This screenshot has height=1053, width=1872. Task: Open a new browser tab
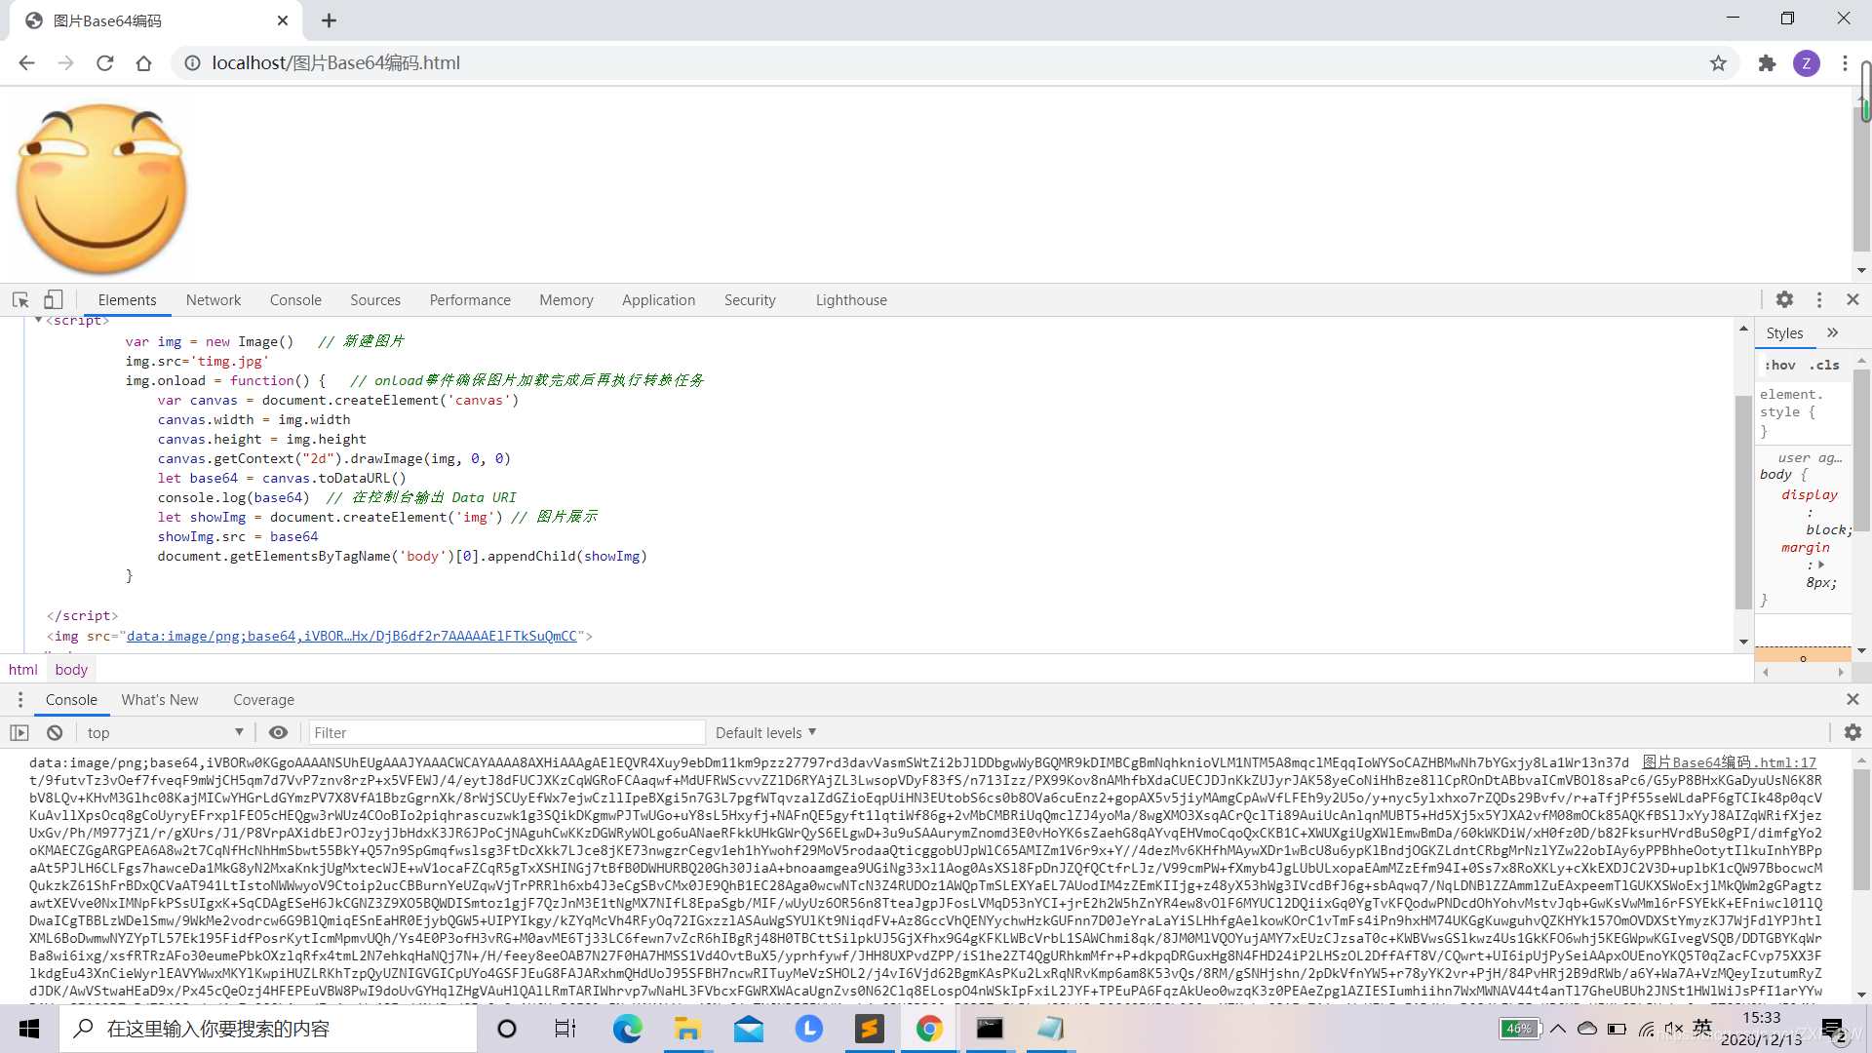coord(329,20)
